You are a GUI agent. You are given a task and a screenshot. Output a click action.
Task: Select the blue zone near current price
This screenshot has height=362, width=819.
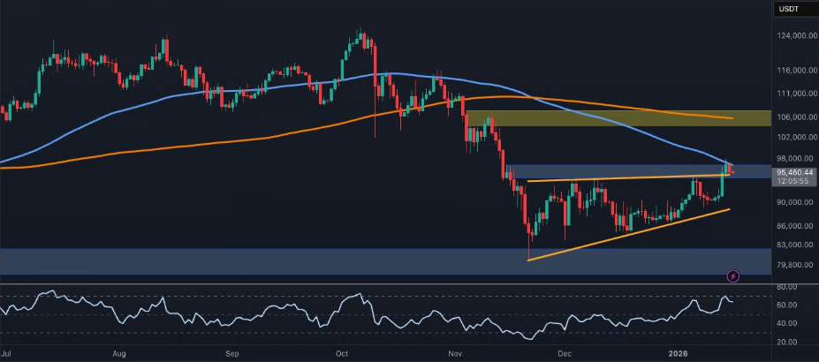(x=618, y=170)
